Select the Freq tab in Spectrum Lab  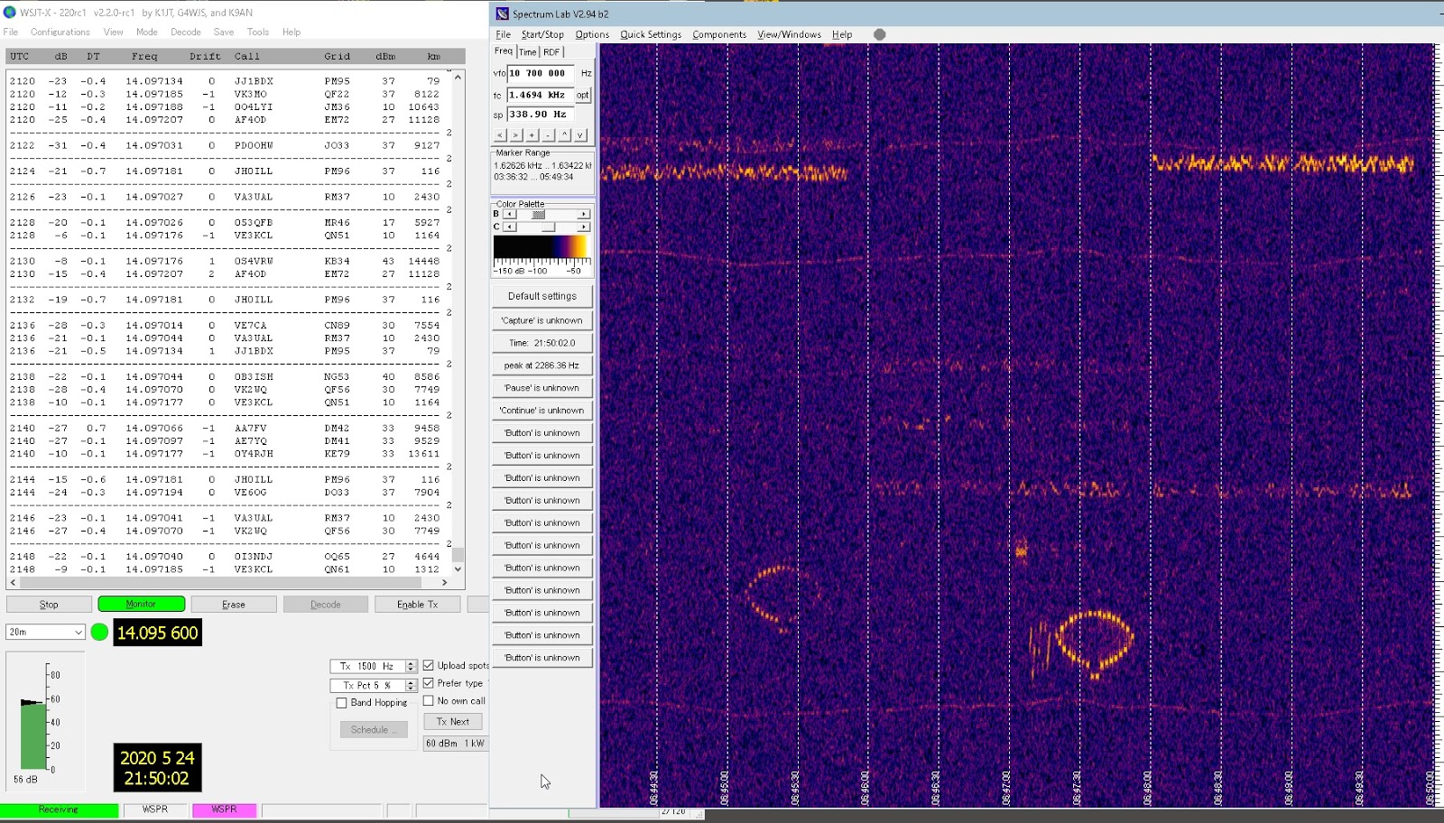coord(504,51)
